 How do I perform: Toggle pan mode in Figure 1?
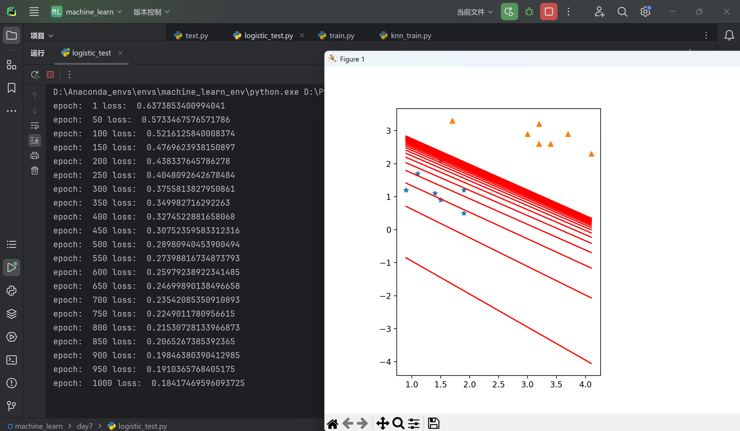(382, 423)
